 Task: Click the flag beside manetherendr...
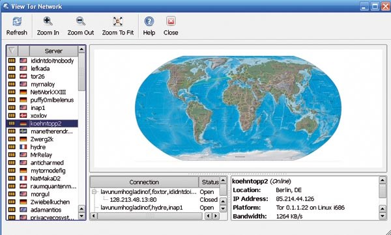pyautogui.click(x=23, y=131)
